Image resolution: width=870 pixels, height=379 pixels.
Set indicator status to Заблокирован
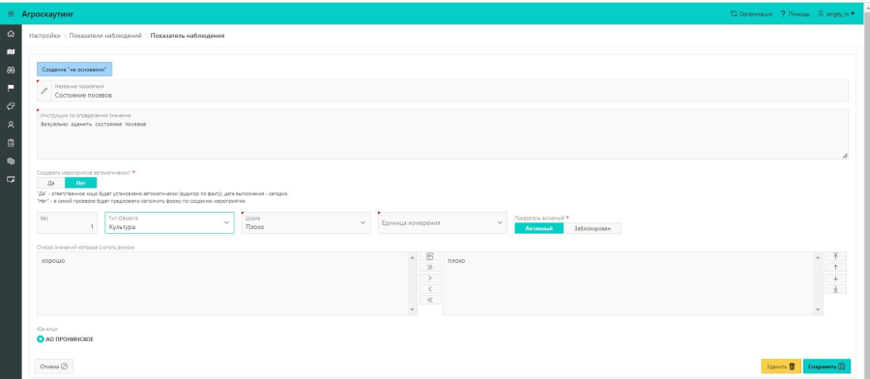point(592,228)
